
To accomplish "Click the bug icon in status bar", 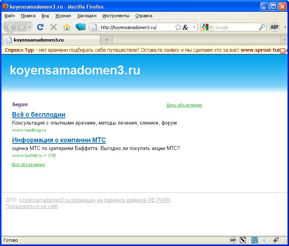I will coord(276,240).
